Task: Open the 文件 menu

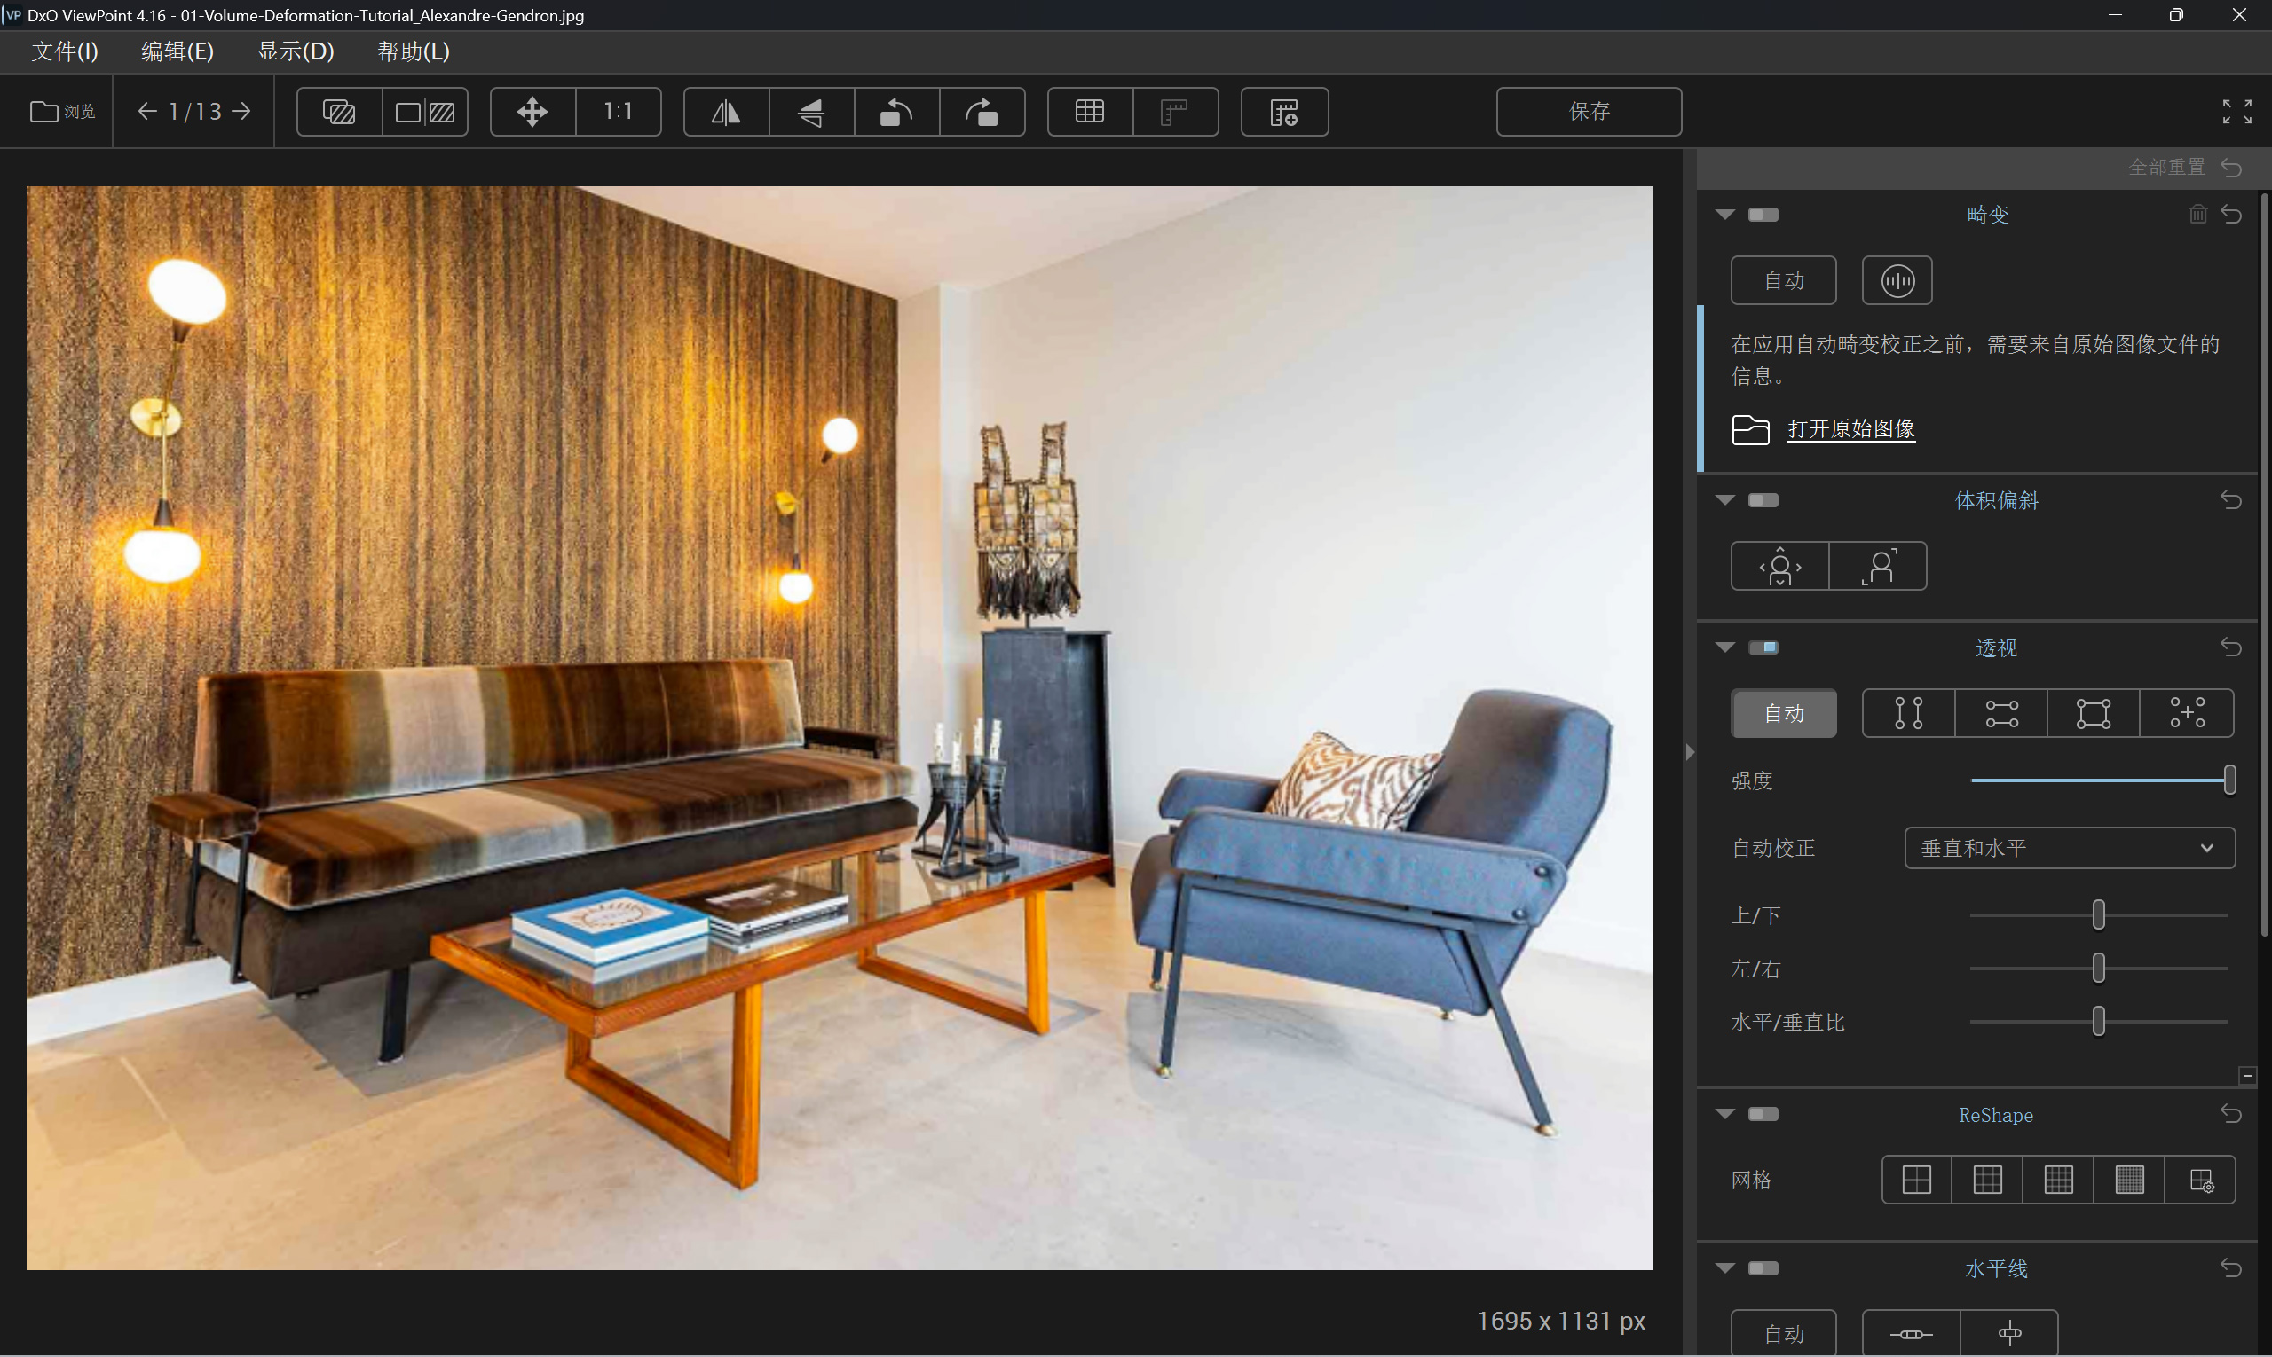Action: point(64,51)
